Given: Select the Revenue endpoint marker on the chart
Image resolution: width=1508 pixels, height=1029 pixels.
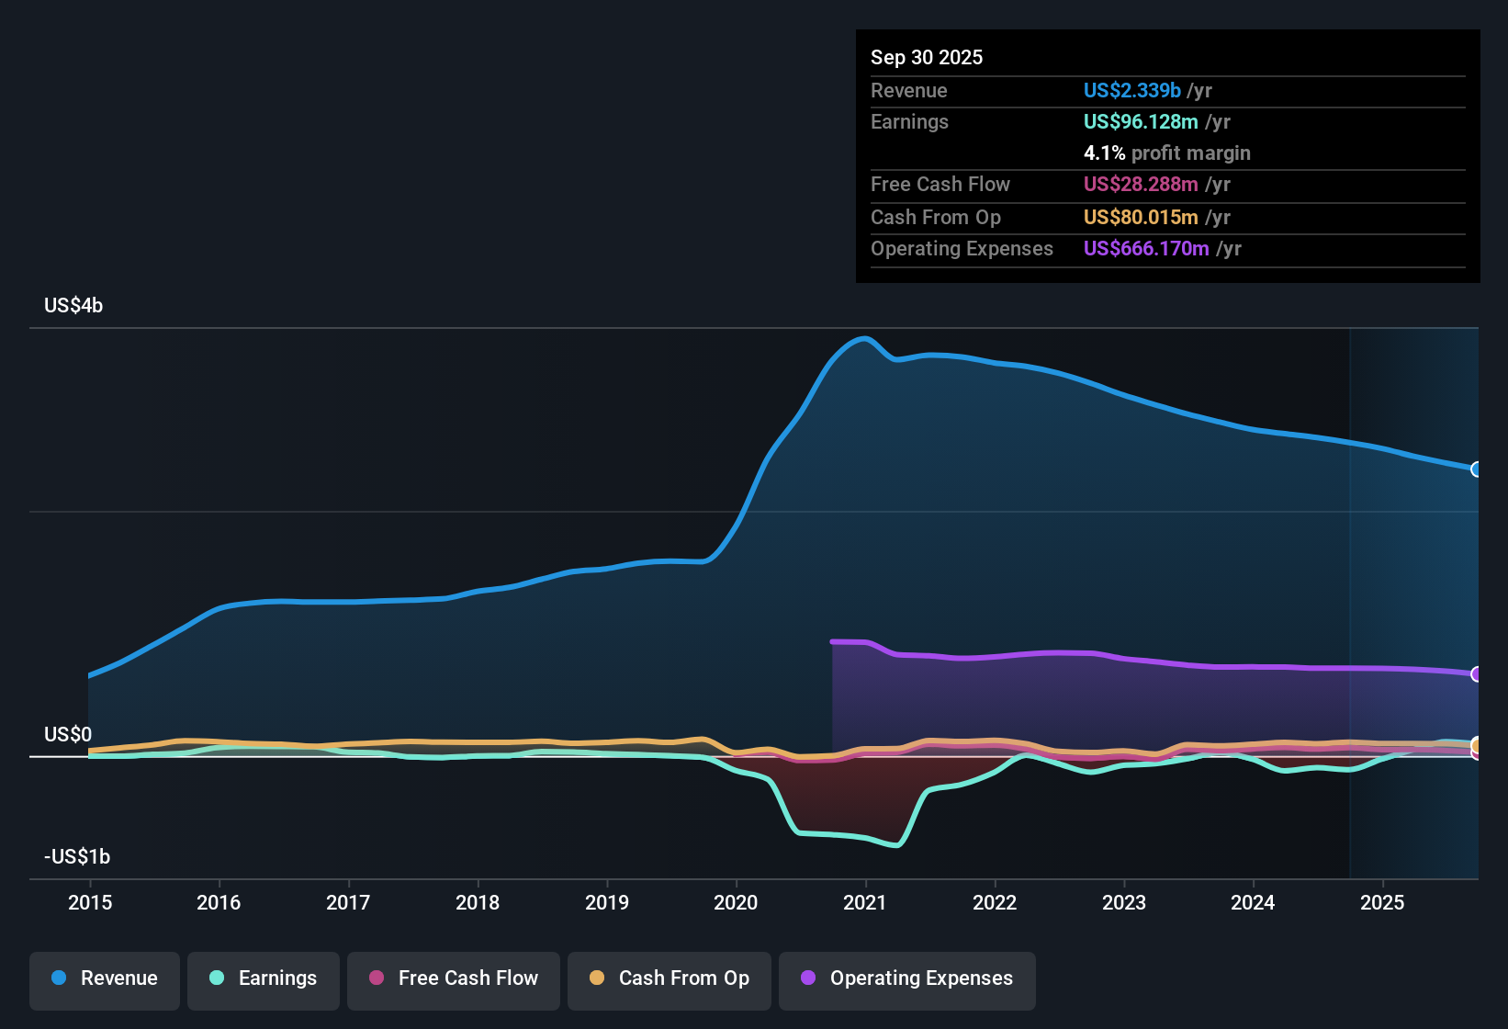Looking at the screenshot, I should click(1476, 469).
